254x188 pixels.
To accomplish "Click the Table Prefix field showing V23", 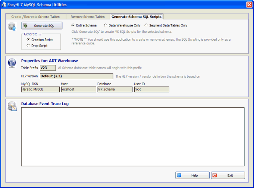I will [48, 68].
